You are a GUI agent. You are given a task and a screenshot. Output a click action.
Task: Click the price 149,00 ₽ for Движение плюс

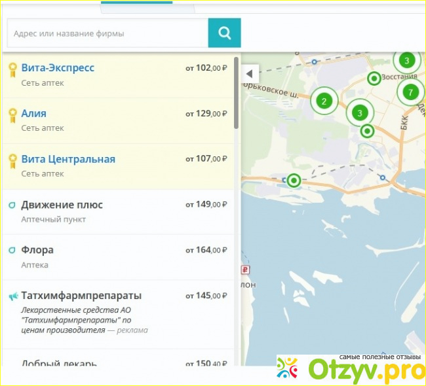pos(206,205)
